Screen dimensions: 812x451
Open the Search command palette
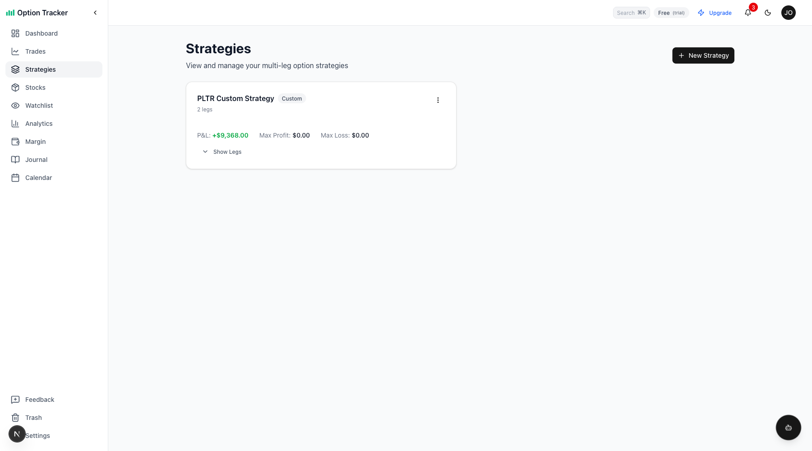click(631, 13)
